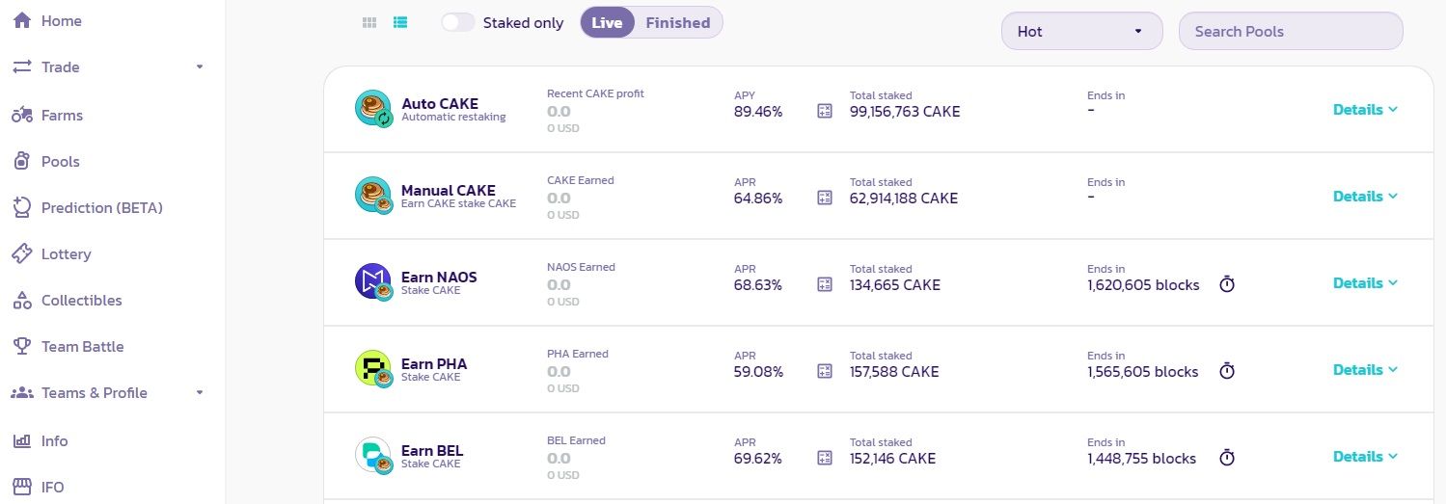This screenshot has width=1446, height=504.
Task: Switch to Finished pools
Action: 677,22
